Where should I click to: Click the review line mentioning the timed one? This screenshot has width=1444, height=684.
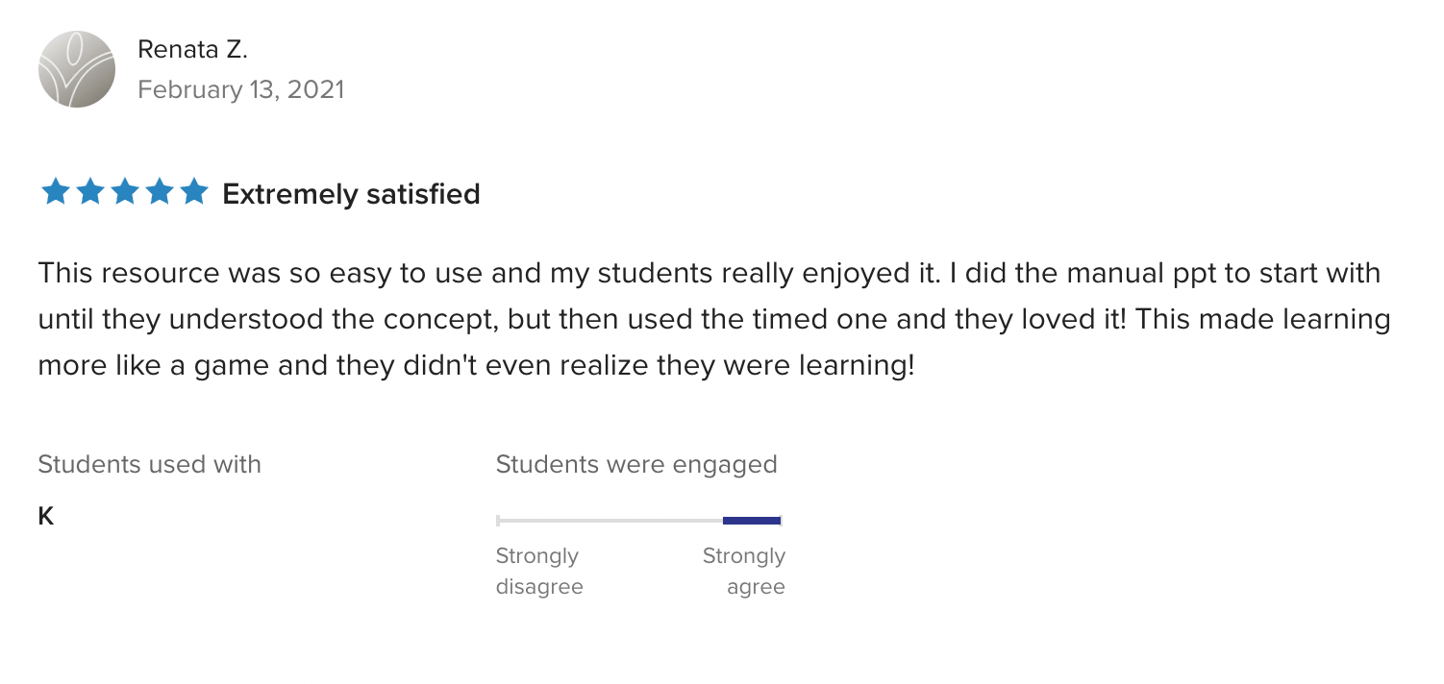(x=713, y=319)
